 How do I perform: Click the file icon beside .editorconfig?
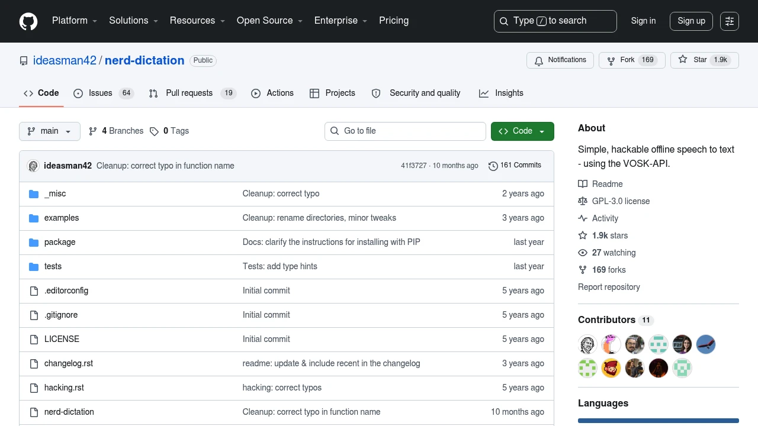pos(34,291)
